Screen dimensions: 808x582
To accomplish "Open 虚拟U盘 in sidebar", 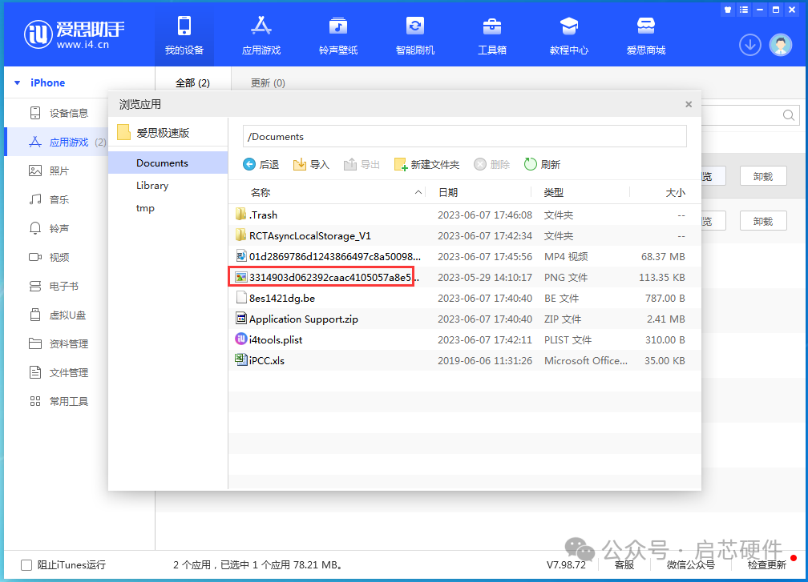I will point(57,315).
